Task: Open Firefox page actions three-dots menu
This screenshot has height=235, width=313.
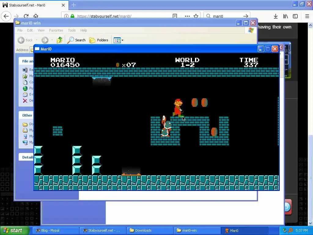Action: [x=187, y=16]
